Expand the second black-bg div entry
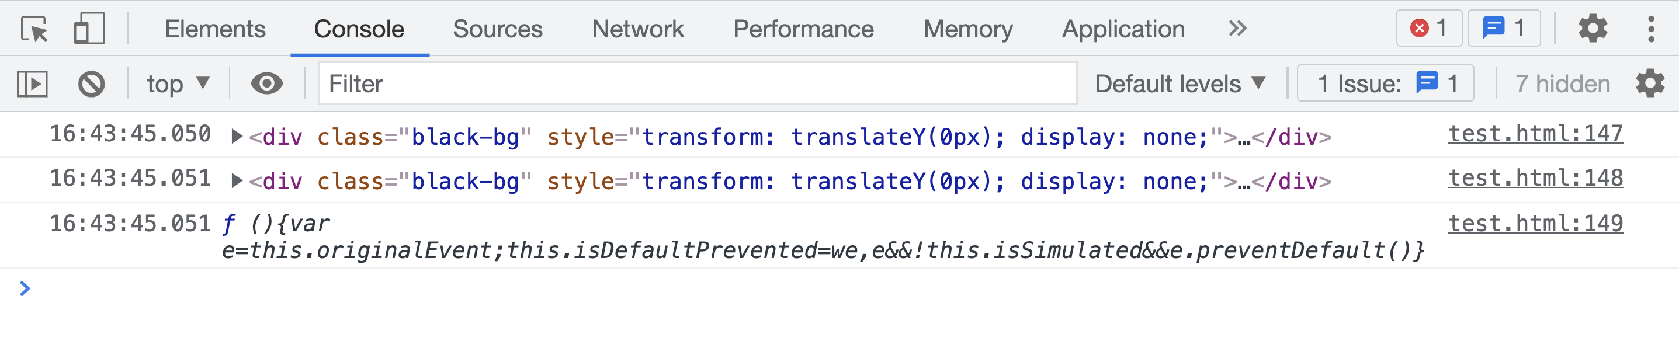 tap(237, 181)
